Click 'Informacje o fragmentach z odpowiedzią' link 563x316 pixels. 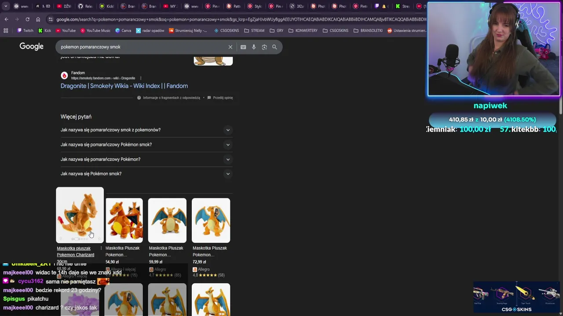pos(172,98)
